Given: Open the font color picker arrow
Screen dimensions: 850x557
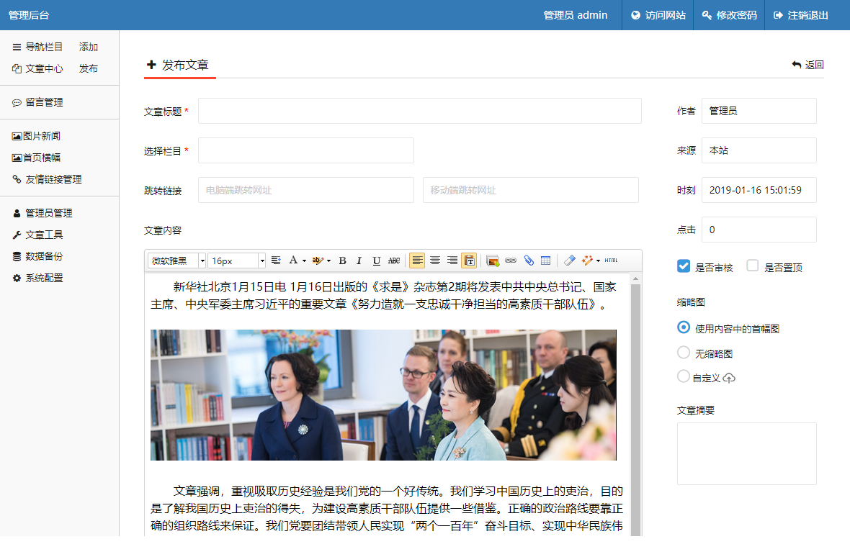Looking at the screenshot, I should pos(304,261).
